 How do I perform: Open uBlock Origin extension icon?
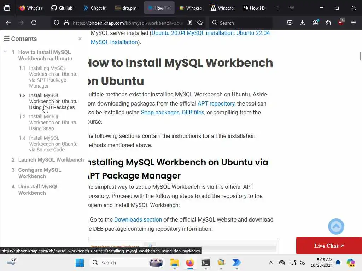(341, 22)
